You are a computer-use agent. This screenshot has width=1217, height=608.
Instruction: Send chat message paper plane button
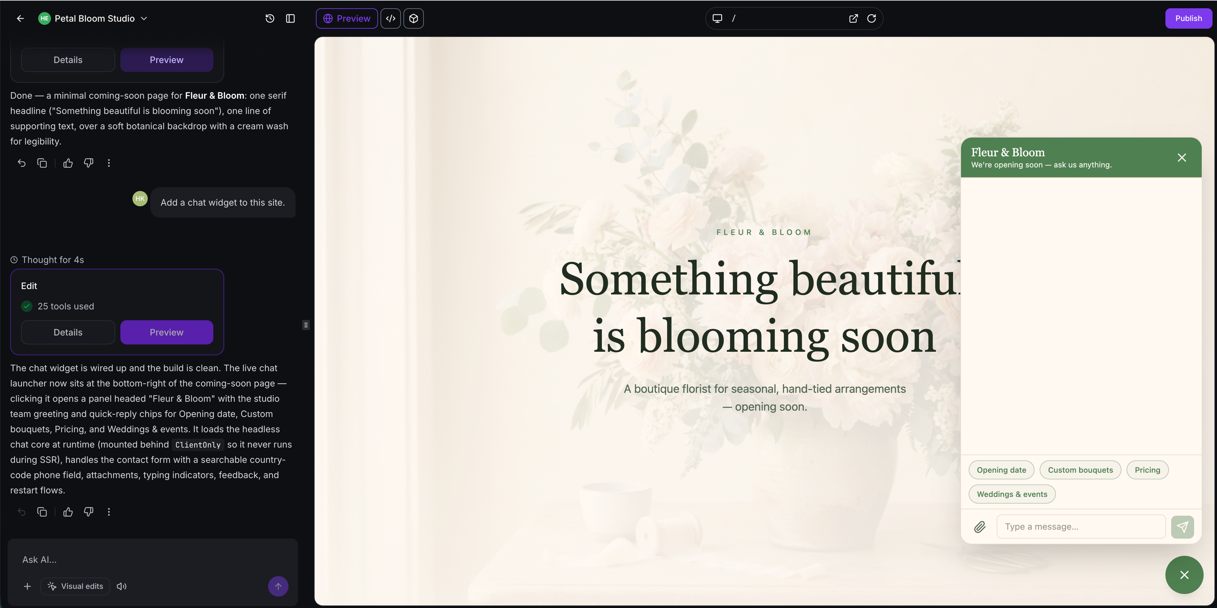coord(1183,527)
